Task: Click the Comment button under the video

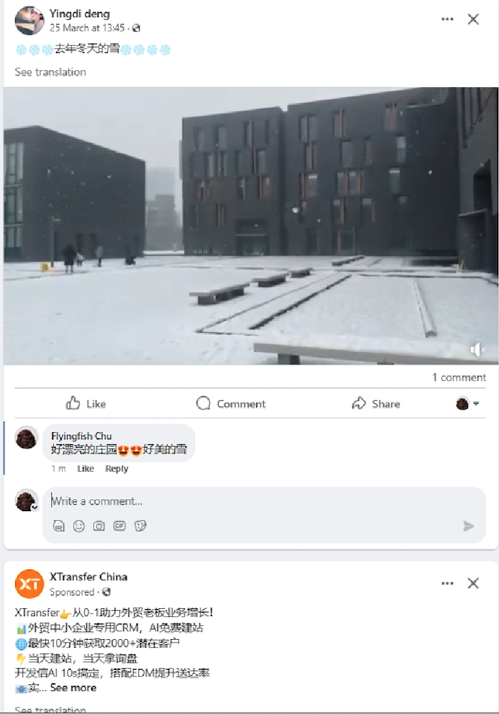Action: [x=231, y=403]
